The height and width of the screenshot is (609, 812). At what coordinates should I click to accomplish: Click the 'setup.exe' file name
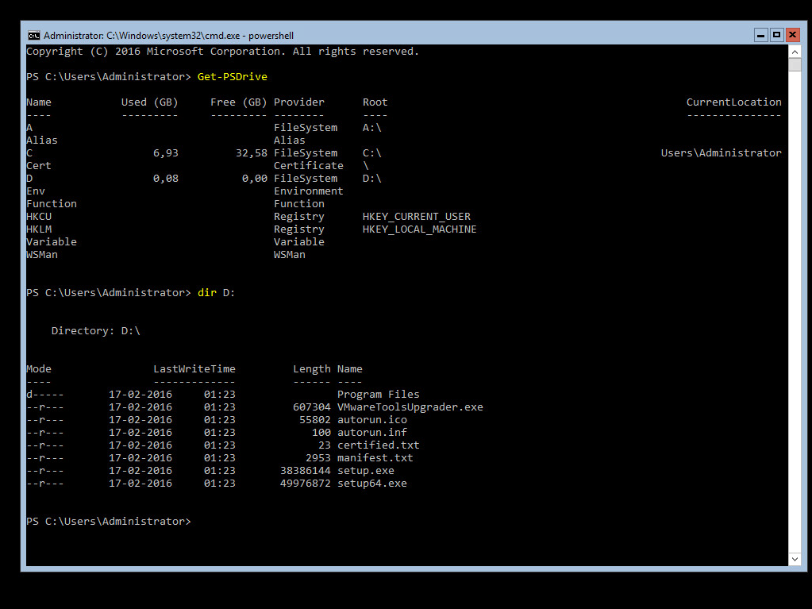[x=366, y=470]
